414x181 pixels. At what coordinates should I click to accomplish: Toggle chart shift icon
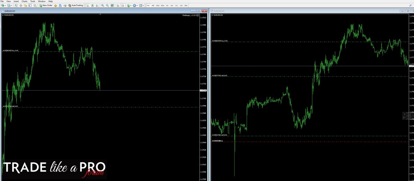tap(123, 5)
